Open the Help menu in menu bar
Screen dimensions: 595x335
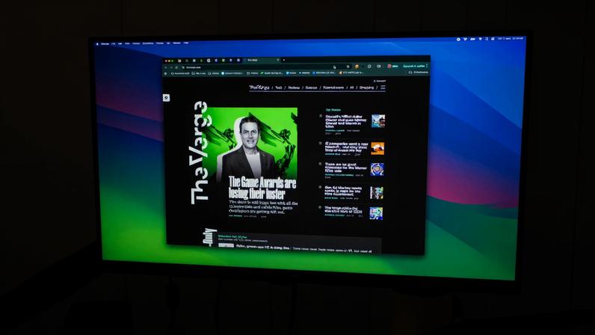[186, 43]
